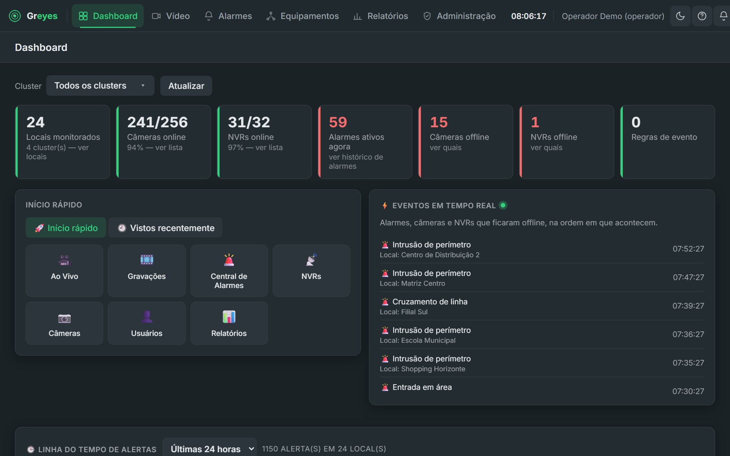Click the lightning icon beside Eventos em Tempo Real

[x=385, y=206]
